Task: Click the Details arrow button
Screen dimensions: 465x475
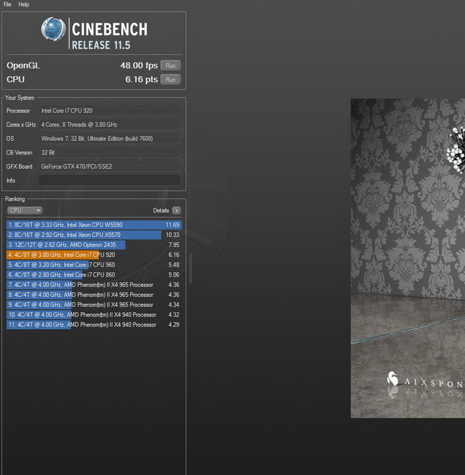Action: (x=176, y=210)
